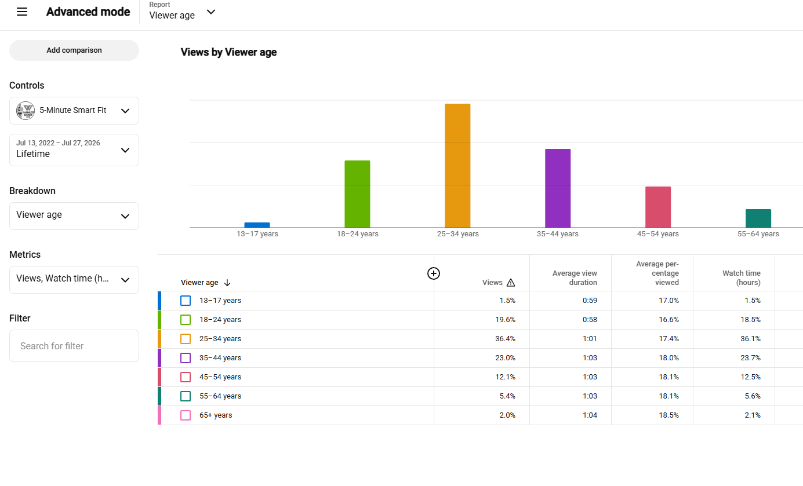Screen dimensions: 803x486
Task: Click the Views warning triangle icon
Action: tap(511, 283)
